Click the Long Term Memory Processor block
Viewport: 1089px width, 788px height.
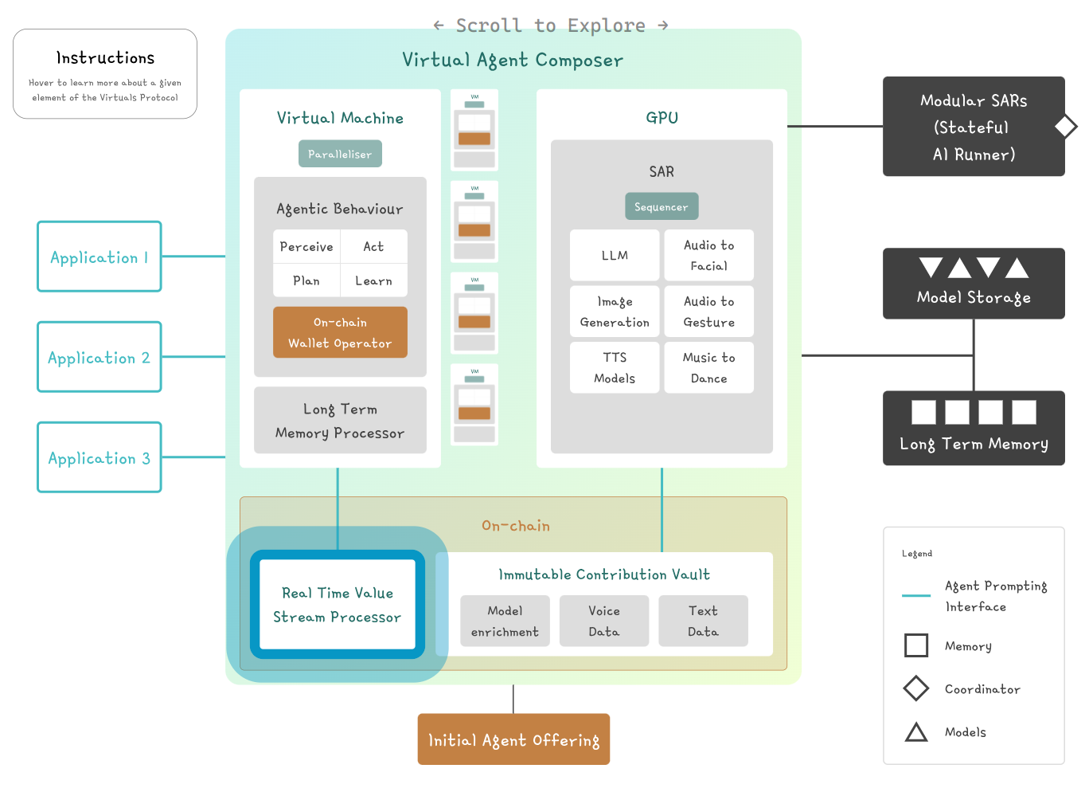coord(340,421)
